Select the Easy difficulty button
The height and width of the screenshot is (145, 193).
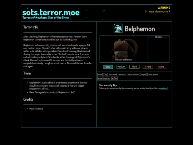coord(108,67)
